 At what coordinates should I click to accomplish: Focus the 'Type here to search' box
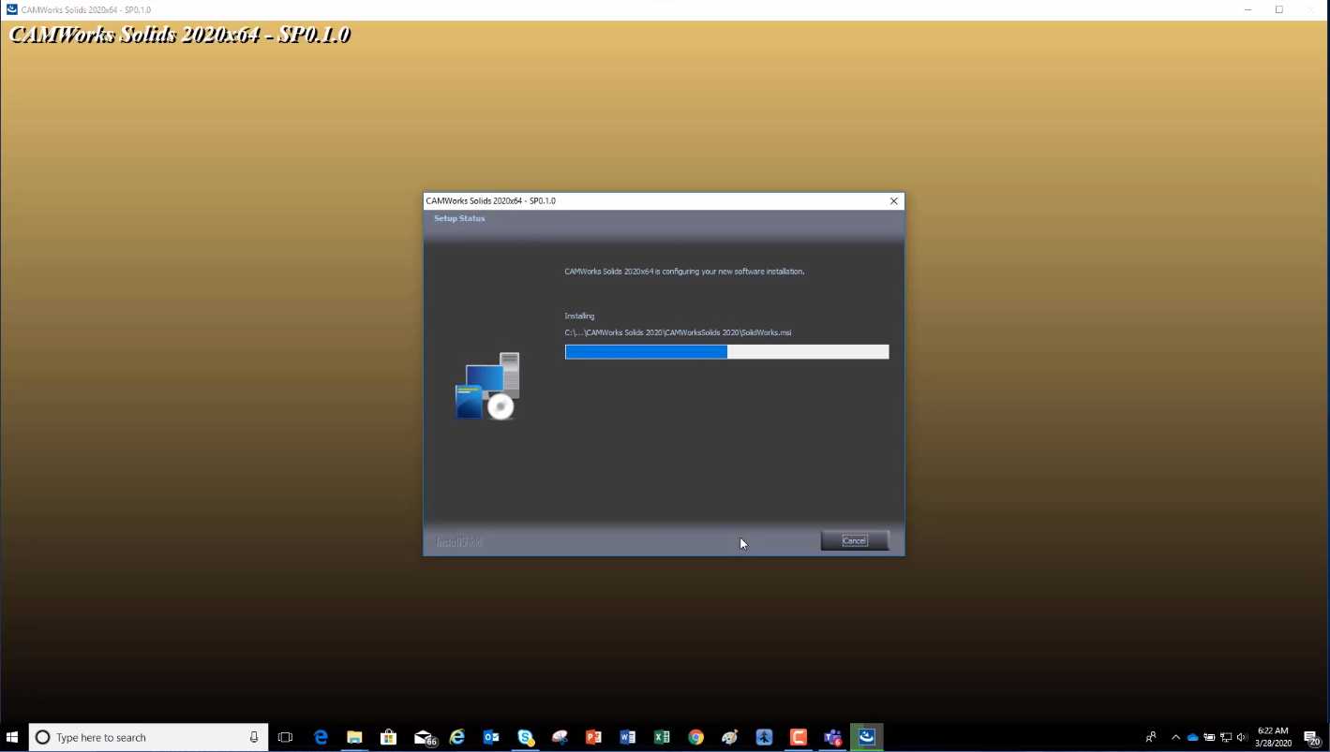coord(148,737)
